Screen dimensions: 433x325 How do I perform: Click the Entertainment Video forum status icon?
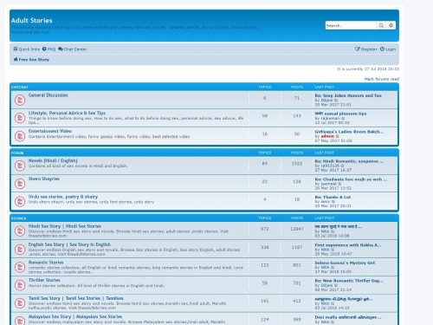click(20, 136)
